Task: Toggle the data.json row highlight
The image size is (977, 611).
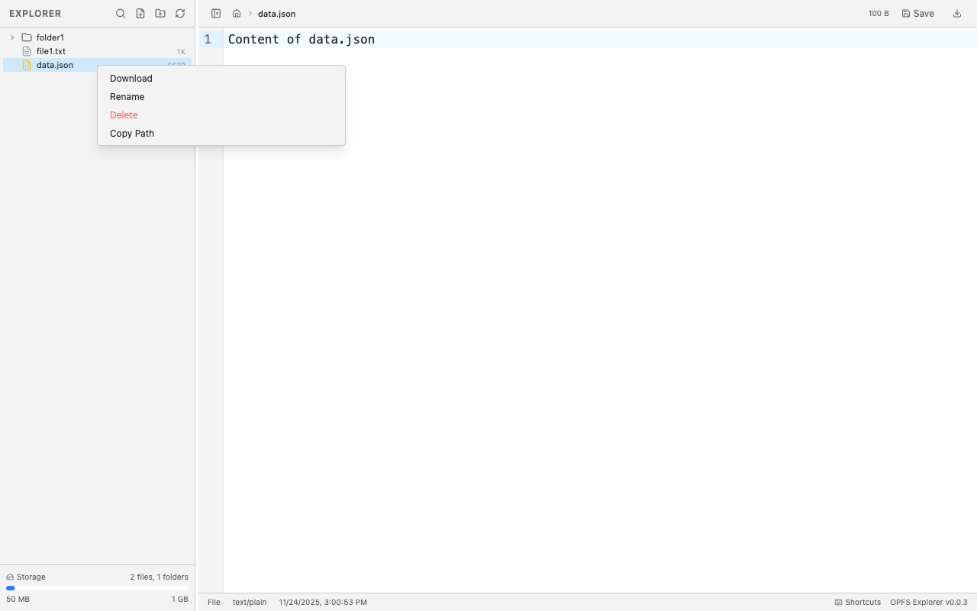Action: tap(54, 65)
